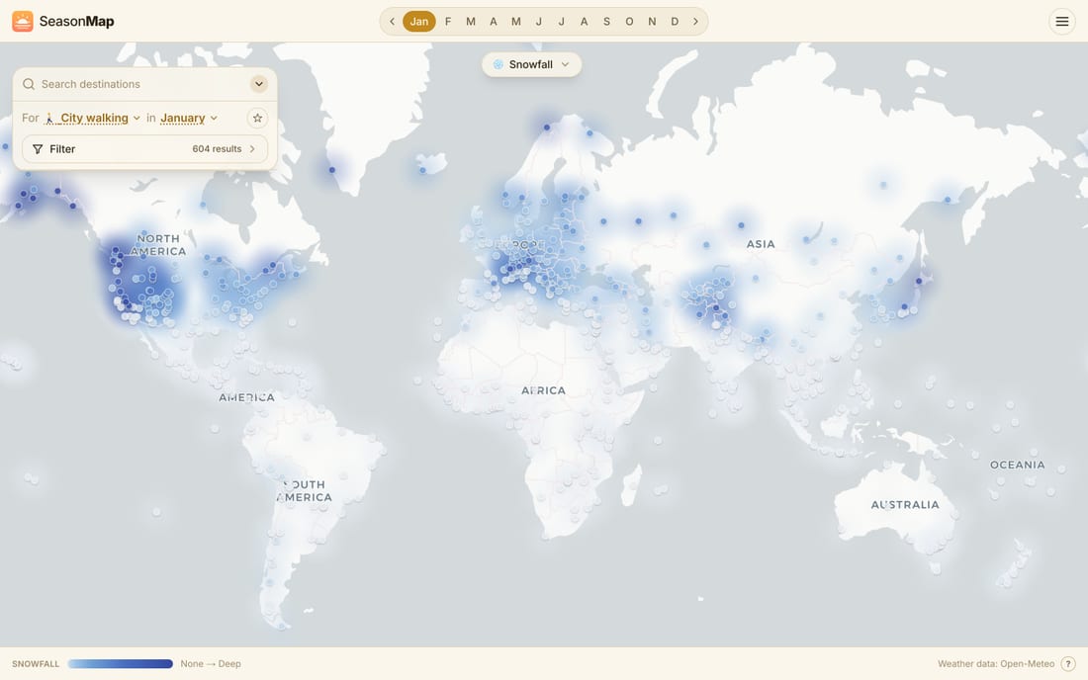Select the N (November) month tab
1088x680 pixels.
tap(652, 22)
